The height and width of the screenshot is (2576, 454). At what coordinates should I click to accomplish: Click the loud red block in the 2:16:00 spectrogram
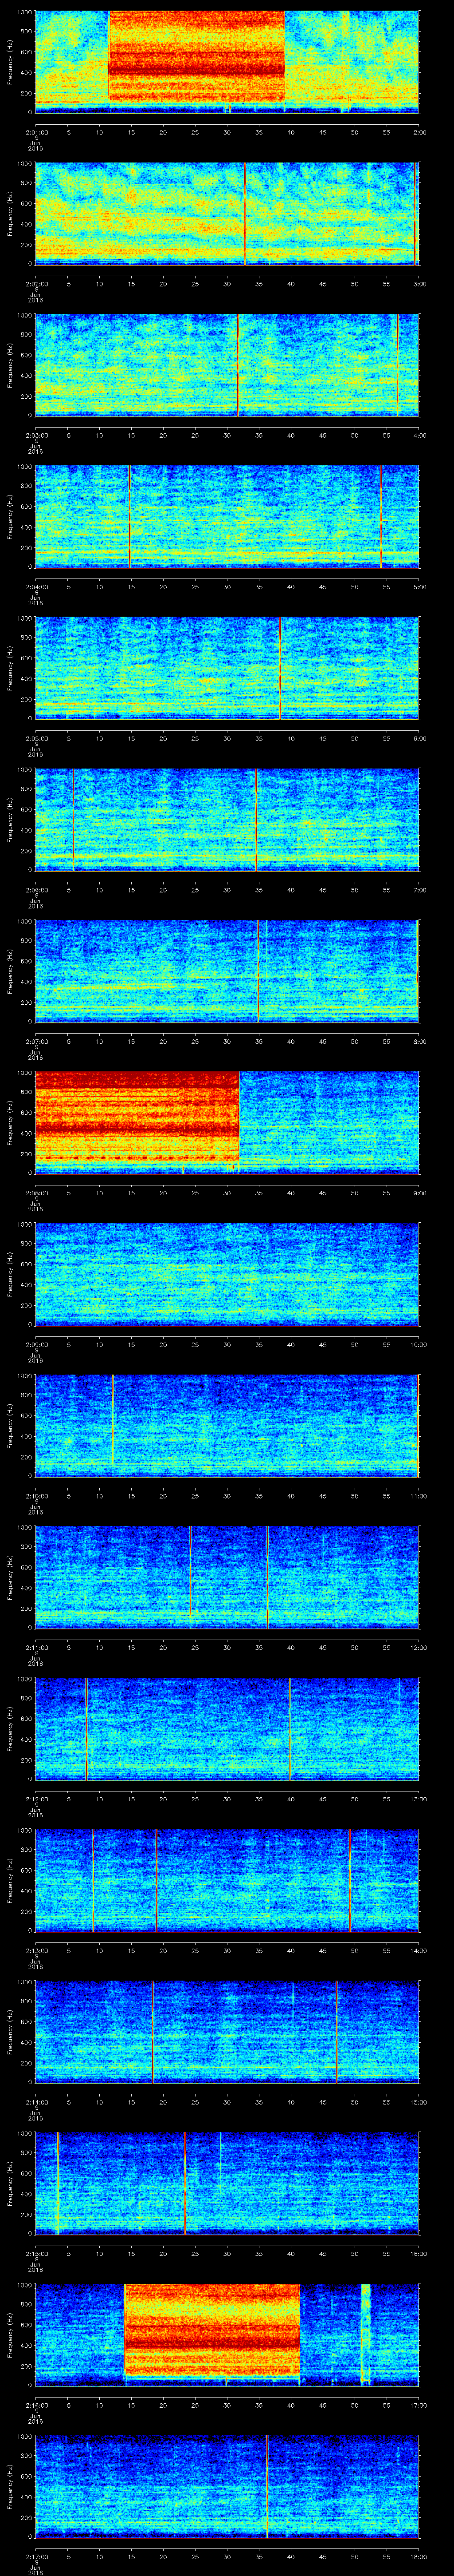tap(212, 2329)
